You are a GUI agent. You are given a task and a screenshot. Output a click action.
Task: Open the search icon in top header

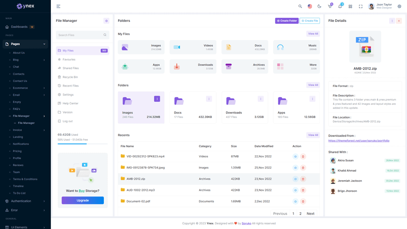point(300,7)
